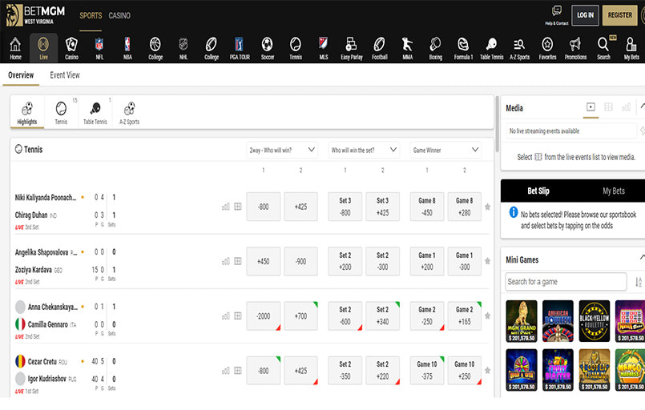Image resolution: width=645 pixels, height=410 pixels.
Task: Open scoreboard icon for Shapovalova vs Kardava match
Action: coord(238,261)
